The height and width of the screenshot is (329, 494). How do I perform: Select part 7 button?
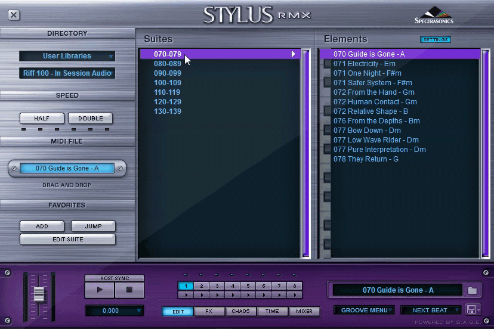point(279,286)
